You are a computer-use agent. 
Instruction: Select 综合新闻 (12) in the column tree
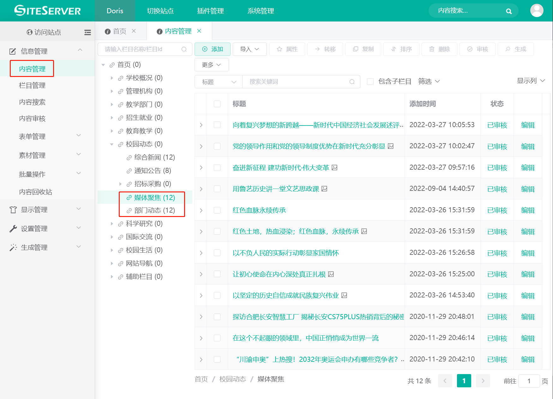point(154,157)
